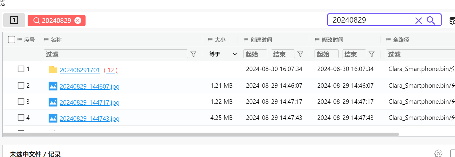Open the 修改时间 column menu icon
The image size is (455, 157).
pyautogui.click(x=317, y=40)
